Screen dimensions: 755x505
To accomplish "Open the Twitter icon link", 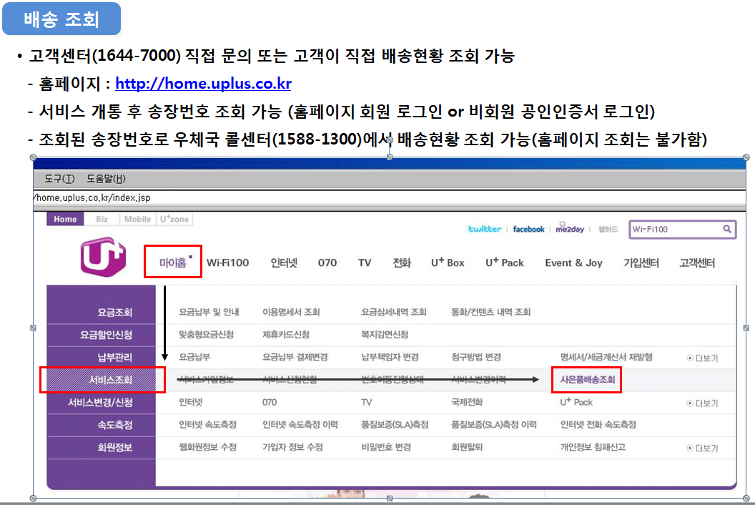I will pyautogui.click(x=484, y=229).
